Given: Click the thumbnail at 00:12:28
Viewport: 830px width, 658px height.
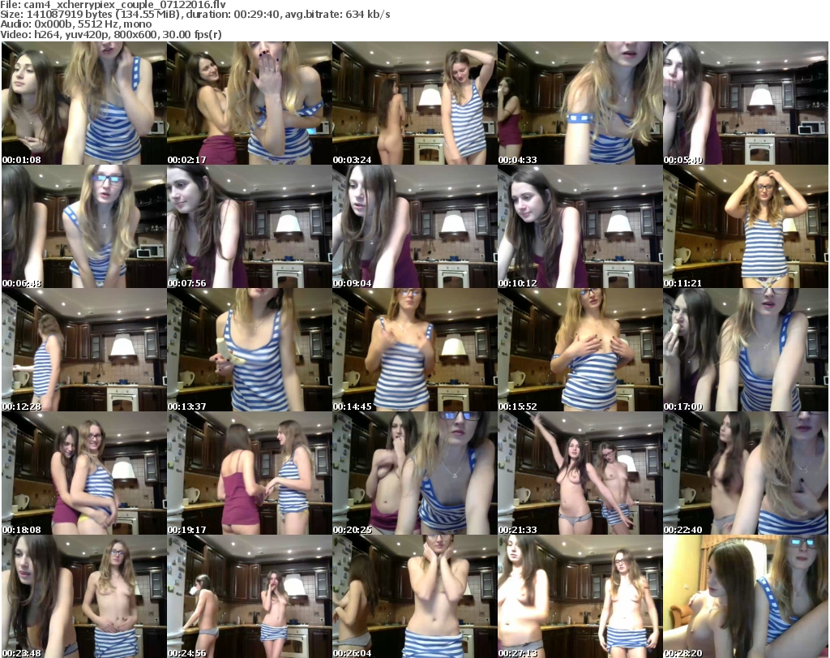Looking at the screenshot, I should [x=83, y=351].
